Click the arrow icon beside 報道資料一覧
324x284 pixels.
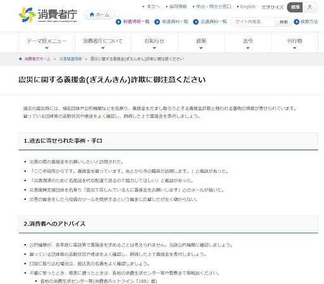[x=157, y=22]
